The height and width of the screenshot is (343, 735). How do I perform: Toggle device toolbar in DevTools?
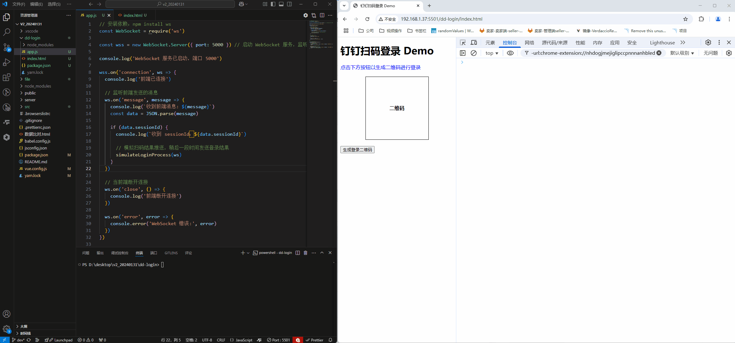pyautogui.click(x=474, y=43)
